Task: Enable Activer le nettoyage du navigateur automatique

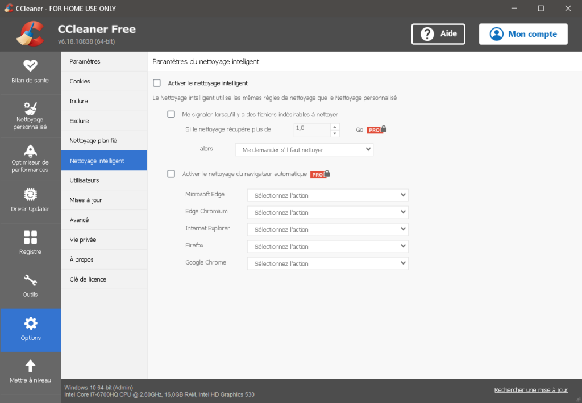Action: pyautogui.click(x=171, y=174)
